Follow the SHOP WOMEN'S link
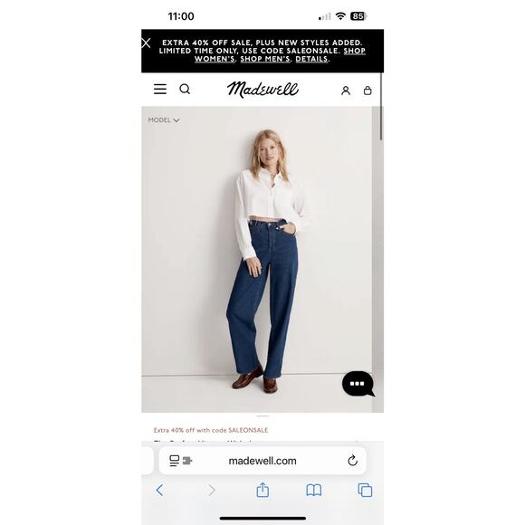525x525 pixels. (x=280, y=55)
